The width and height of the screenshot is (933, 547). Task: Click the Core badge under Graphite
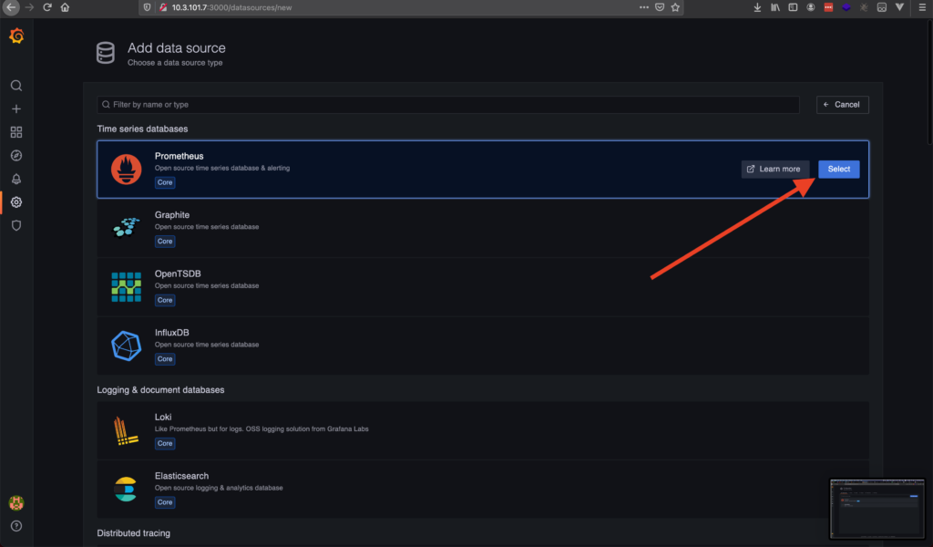(165, 242)
